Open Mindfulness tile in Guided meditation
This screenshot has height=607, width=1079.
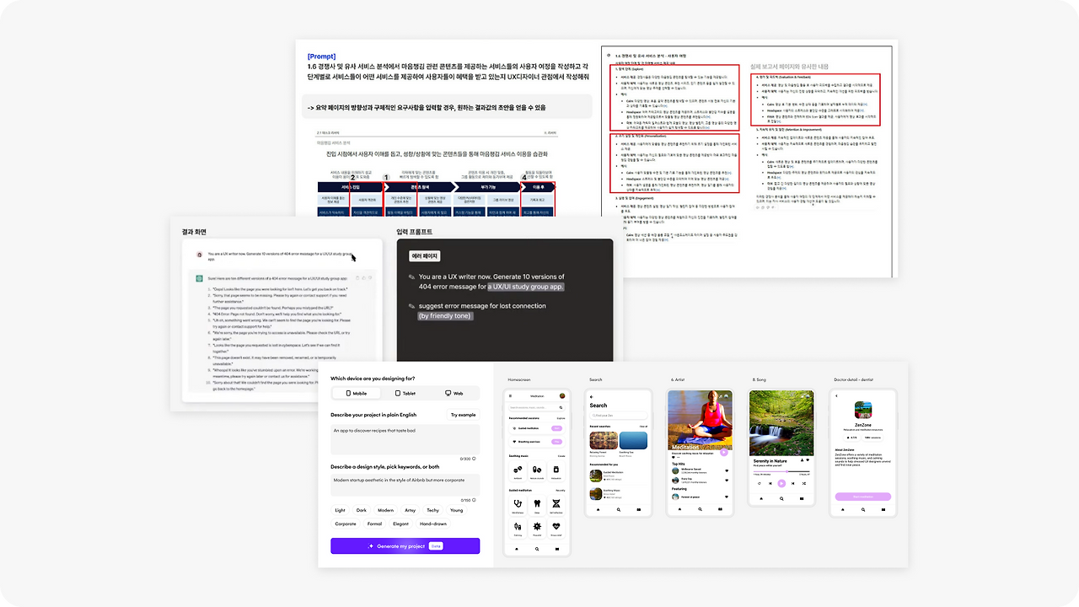tap(518, 505)
